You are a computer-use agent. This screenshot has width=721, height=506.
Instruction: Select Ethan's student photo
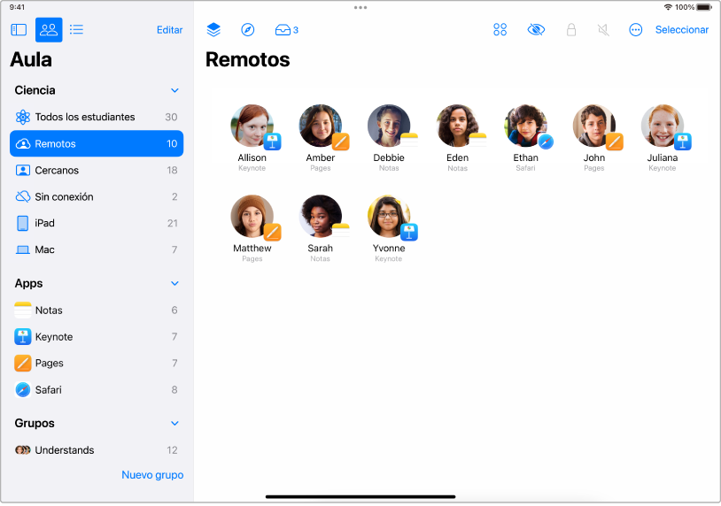[525, 126]
